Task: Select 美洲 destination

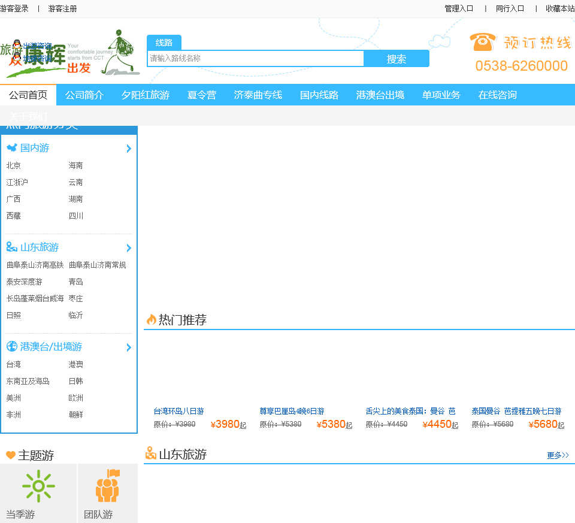Action: coord(14,398)
